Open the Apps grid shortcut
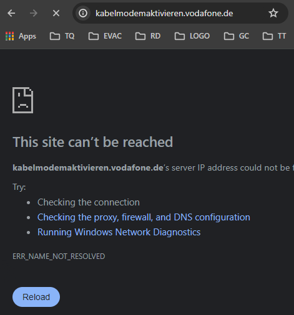 [21, 36]
